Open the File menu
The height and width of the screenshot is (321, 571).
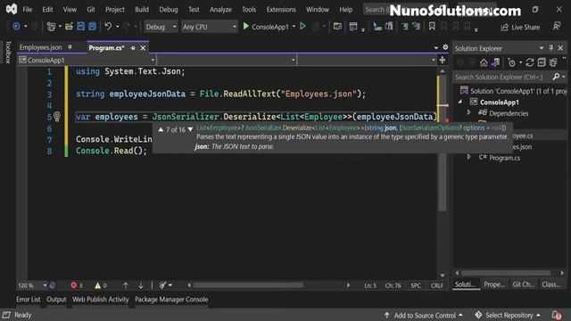(28, 10)
